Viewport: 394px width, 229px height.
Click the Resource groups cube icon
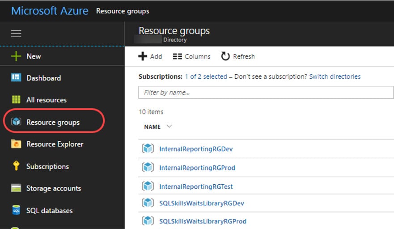[x=16, y=122]
